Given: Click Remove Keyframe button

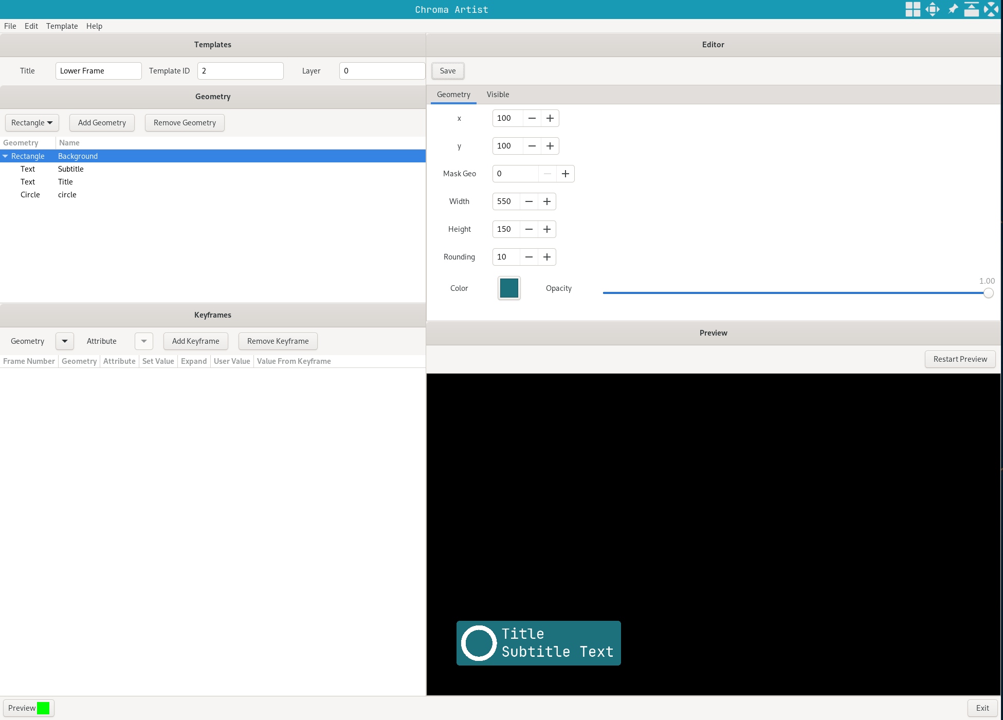Looking at the screenshot, I should 278,341.
